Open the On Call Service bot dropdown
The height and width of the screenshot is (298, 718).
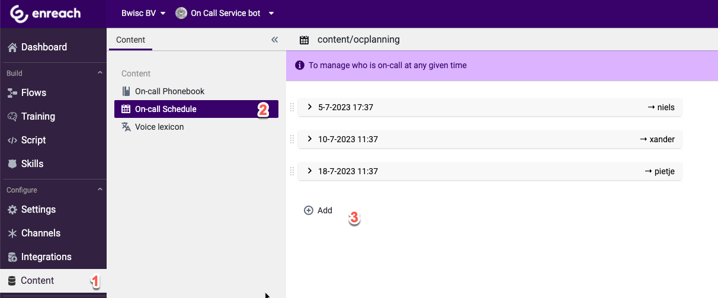coord(225,13)
